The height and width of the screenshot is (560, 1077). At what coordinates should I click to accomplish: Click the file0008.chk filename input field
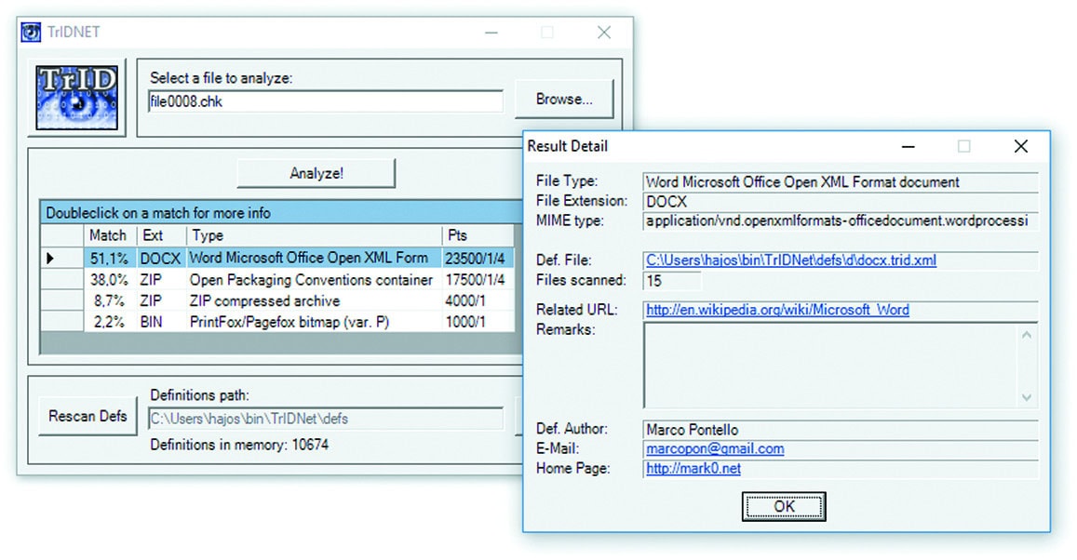[x=325, y=101]
